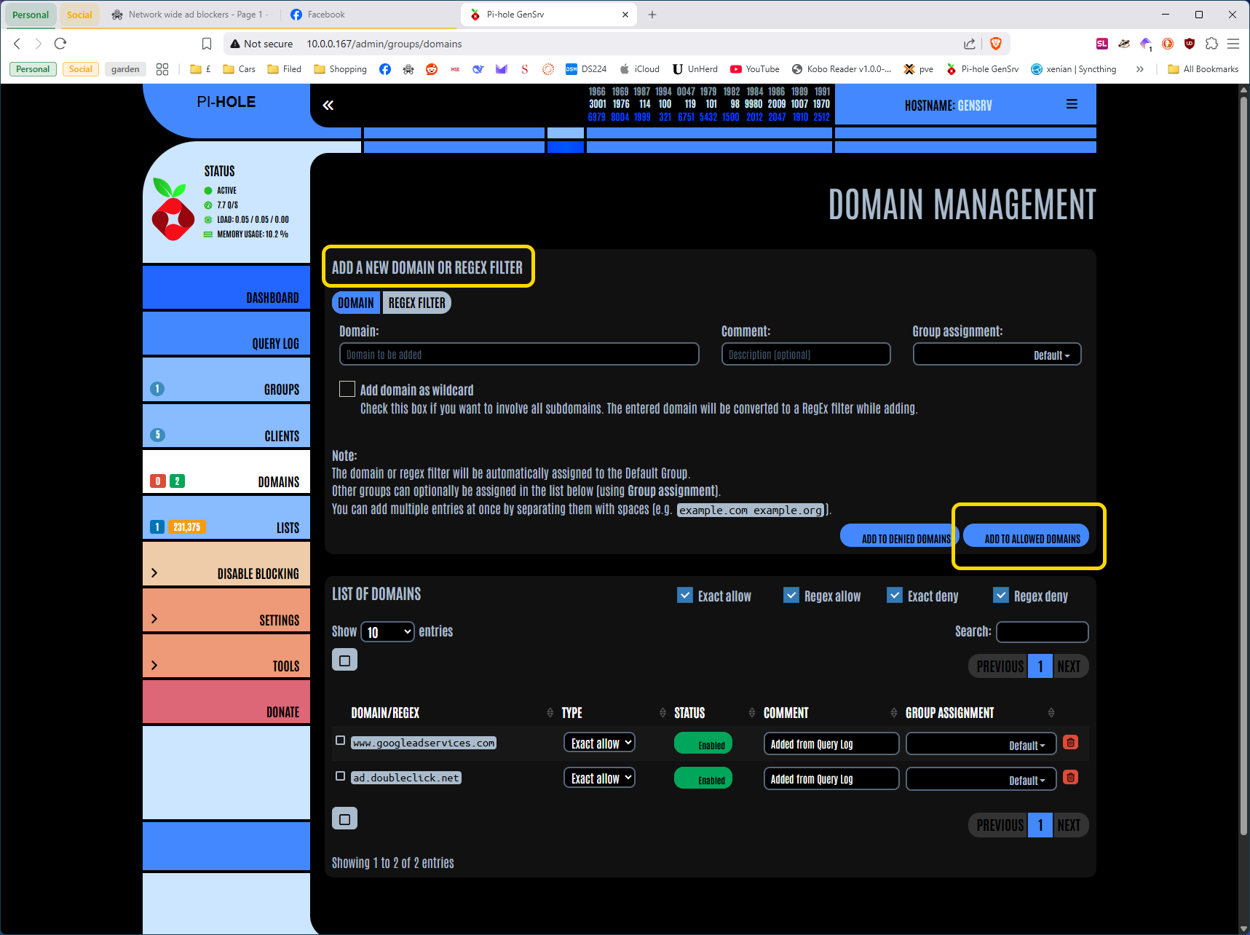The image size is (1250, 935).
Task: Toggle the Regex deny filter
Action: point(1001,596)
